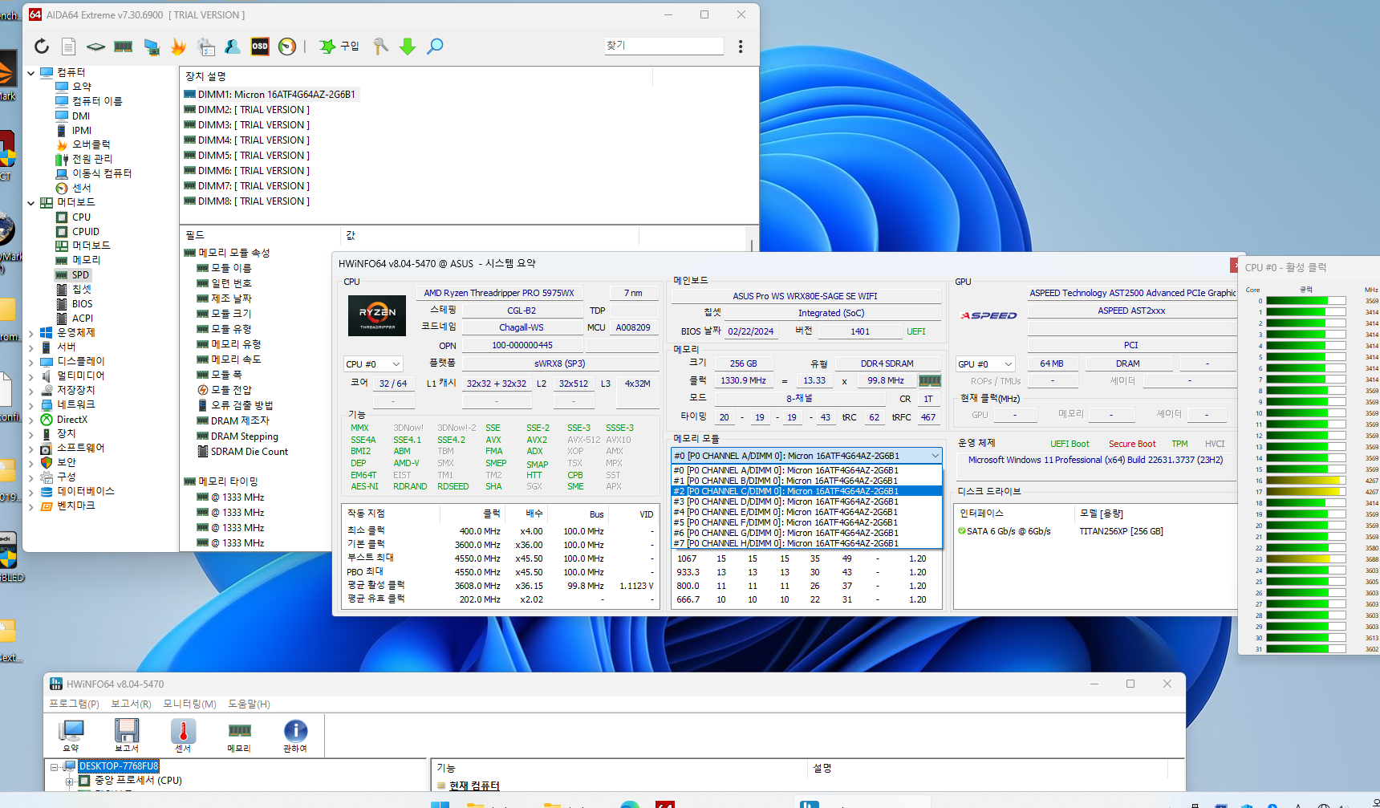Collapse the DESKTOP-7768FU8 node in HWiNFO

click(x=55, y=767)
